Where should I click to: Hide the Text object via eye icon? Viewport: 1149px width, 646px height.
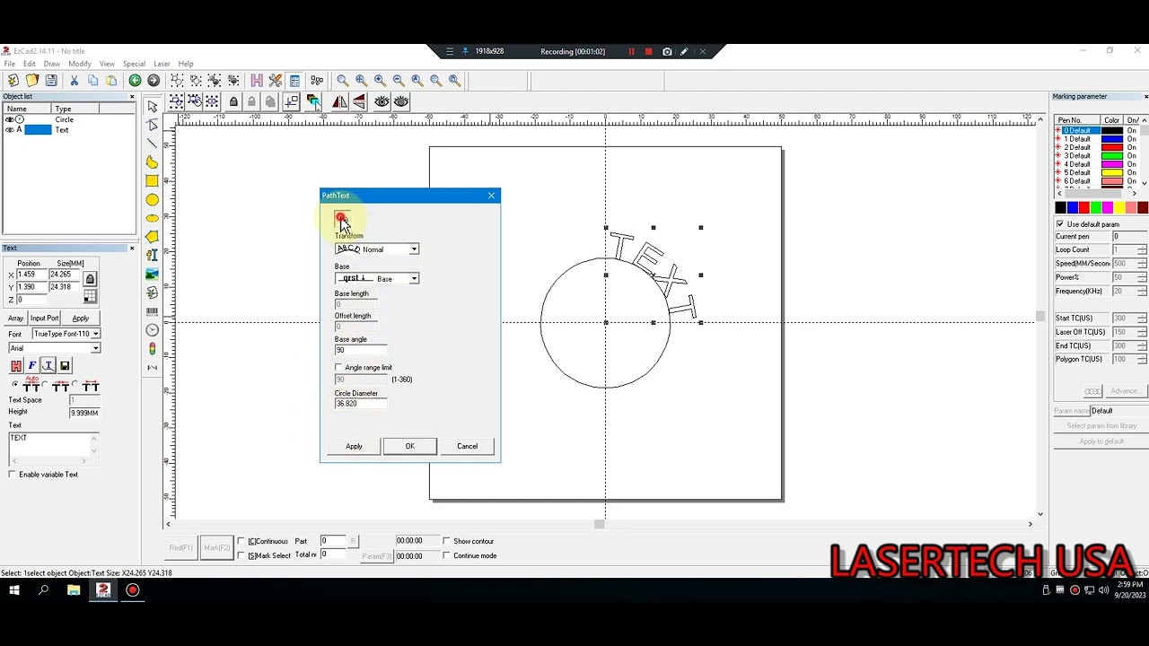[10, 130]
